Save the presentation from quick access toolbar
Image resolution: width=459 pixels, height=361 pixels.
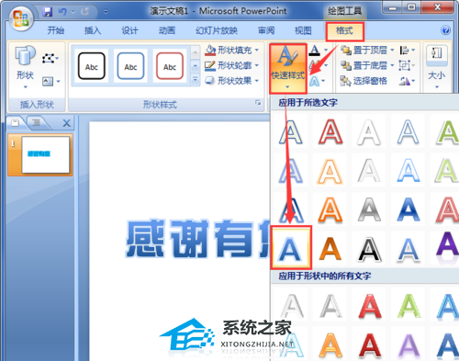(48, 12)
